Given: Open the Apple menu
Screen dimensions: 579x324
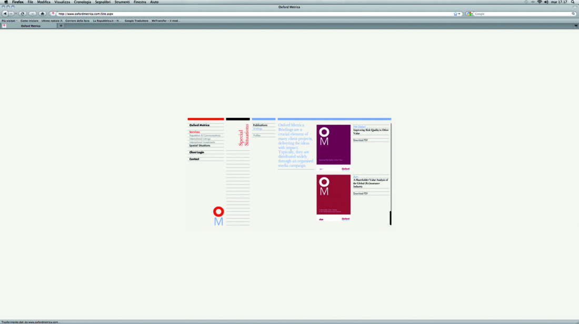Looking at the screenshot, I should [x=6, y=2].
